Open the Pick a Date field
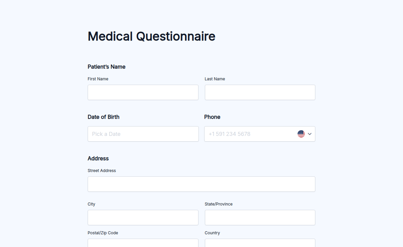 point(143,134)
